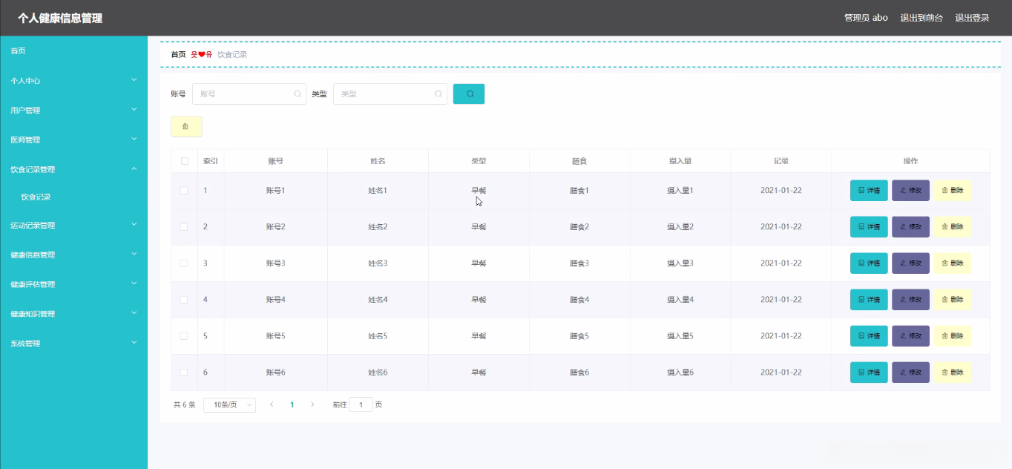Open 详情 for row 账号4
The height and width of the screenshot is (469, 1012).
869,300
